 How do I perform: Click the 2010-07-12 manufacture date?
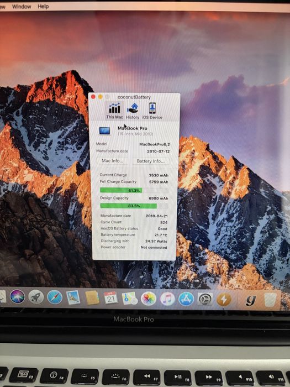(x=159, y=151)
